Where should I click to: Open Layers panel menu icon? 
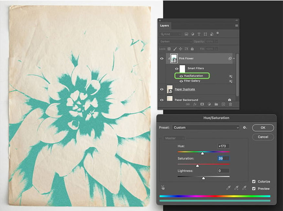236,26
